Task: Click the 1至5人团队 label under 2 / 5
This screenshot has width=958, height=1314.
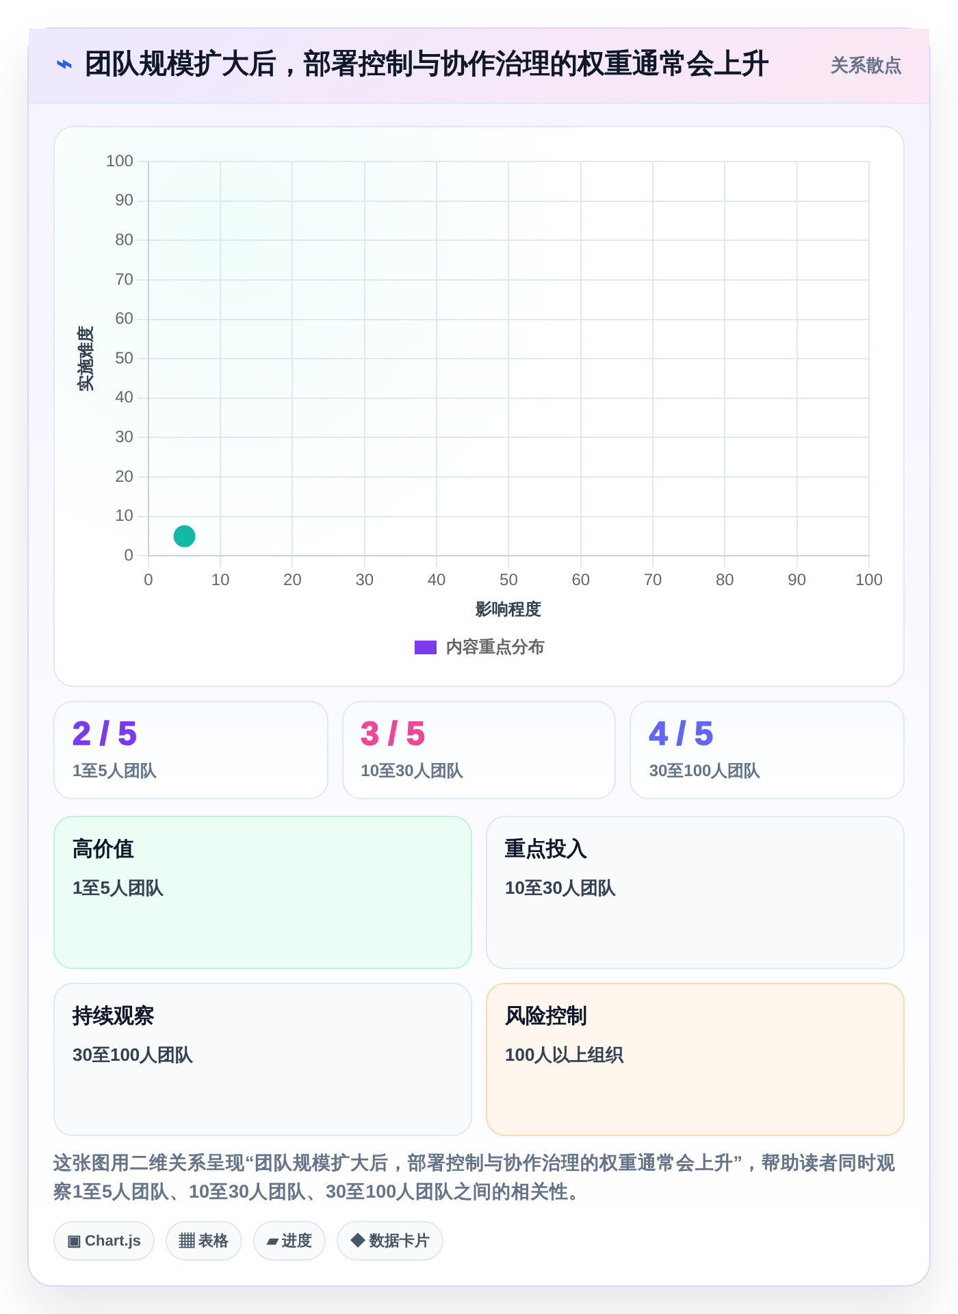Action: point(114,771)
